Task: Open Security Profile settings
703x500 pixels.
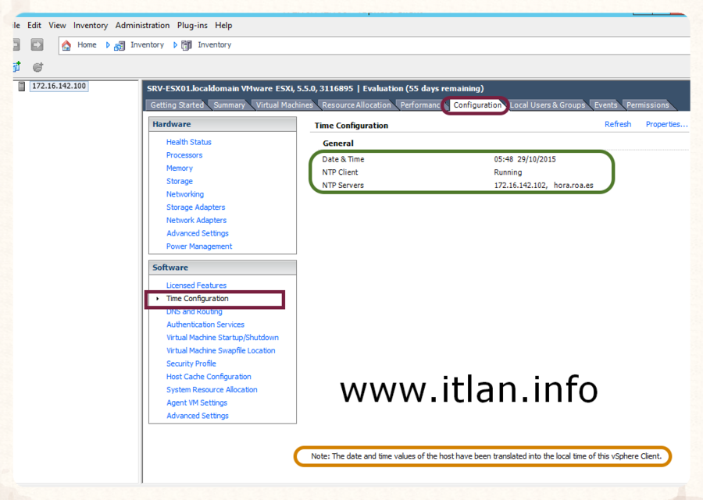Action: [191, 363]
